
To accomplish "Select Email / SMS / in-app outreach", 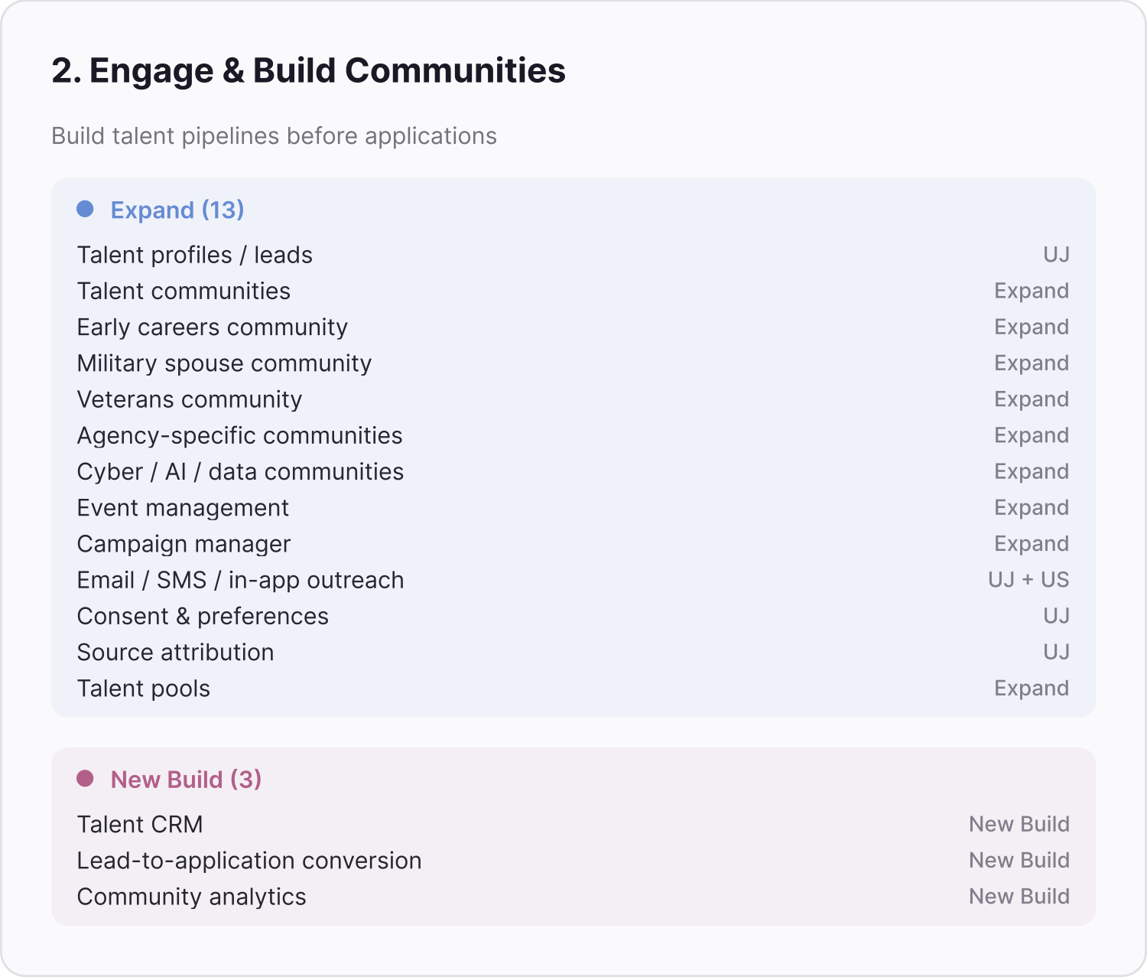I will 573,580.
